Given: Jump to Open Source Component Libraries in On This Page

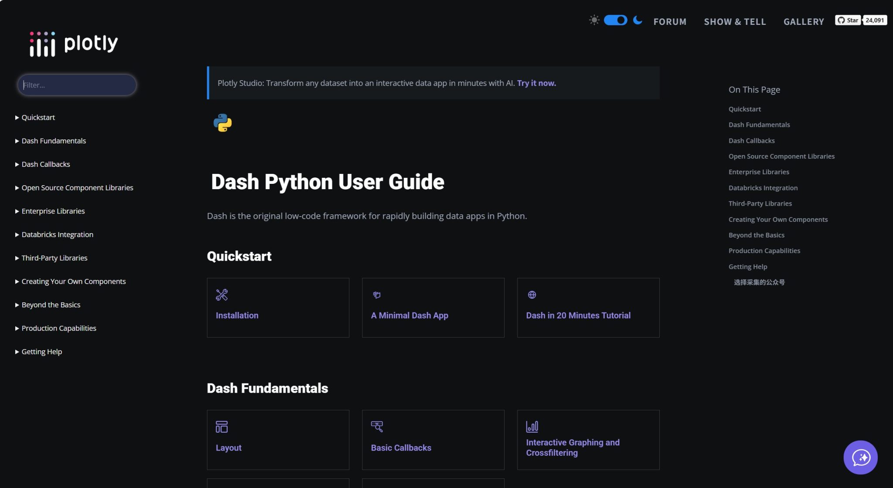Looking at the screenshot, I should [x=781, y=156].
